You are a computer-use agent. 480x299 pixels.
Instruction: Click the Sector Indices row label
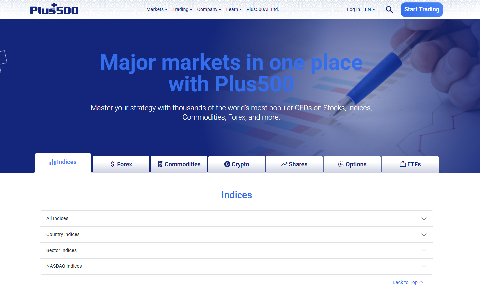pyautogui.click(x=61, y=250)
